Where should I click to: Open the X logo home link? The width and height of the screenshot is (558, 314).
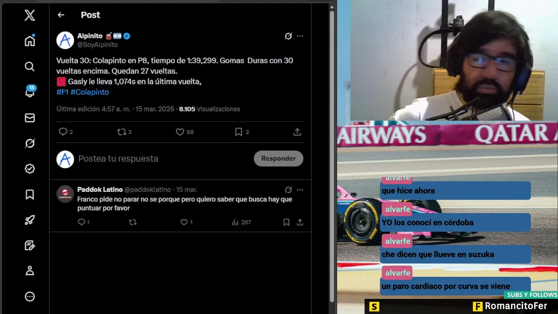[30, 16]
